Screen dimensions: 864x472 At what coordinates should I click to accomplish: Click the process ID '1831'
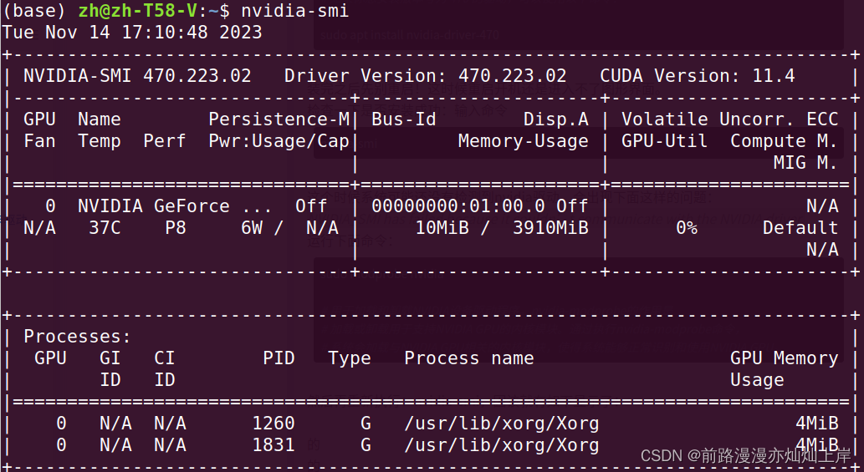[274, 444]
